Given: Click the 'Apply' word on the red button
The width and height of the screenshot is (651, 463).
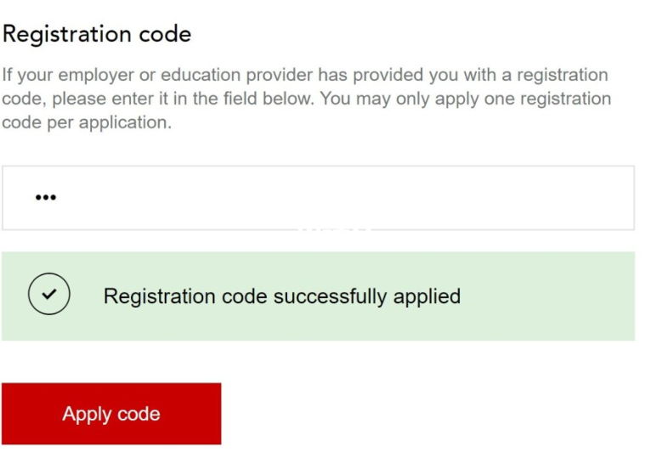Looking at the screenshot, I should pyautogui.click(x=87, y=414).
